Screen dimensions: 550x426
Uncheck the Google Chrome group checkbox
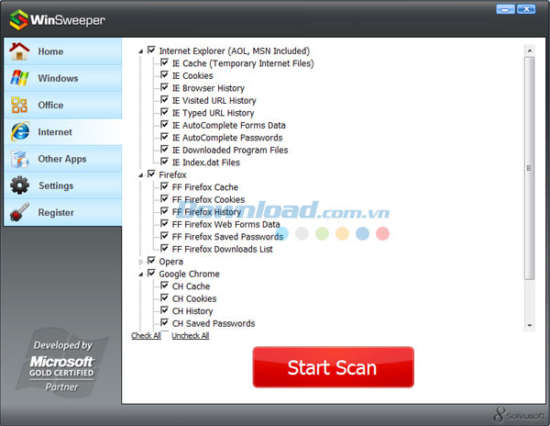coord(151,273)
